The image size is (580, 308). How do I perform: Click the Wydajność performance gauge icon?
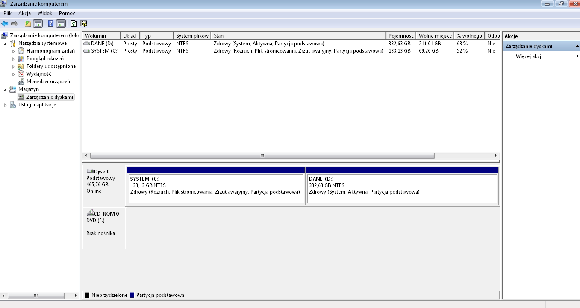(x=21, y=74)
